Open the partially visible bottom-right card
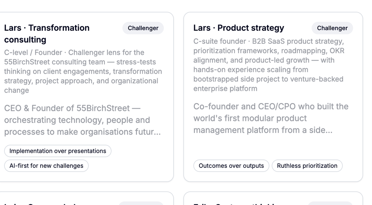Viewport: 372px width, 205px height. coord(273,199)
